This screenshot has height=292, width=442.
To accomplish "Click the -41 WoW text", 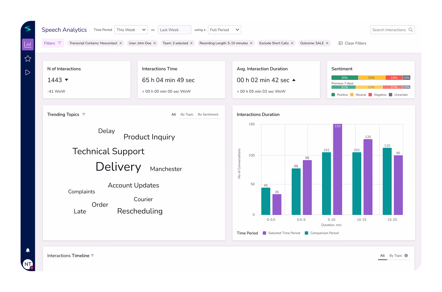I will [x=56, y=92].
